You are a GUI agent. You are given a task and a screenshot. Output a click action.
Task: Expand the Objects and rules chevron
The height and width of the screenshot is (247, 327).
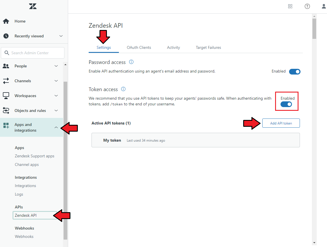(x=56, y=111)
